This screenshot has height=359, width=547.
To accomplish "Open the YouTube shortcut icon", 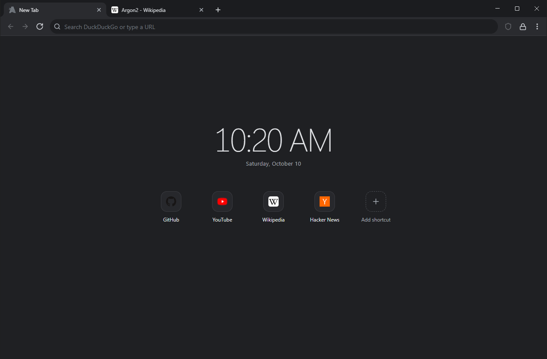I will [x=222, y=201].
